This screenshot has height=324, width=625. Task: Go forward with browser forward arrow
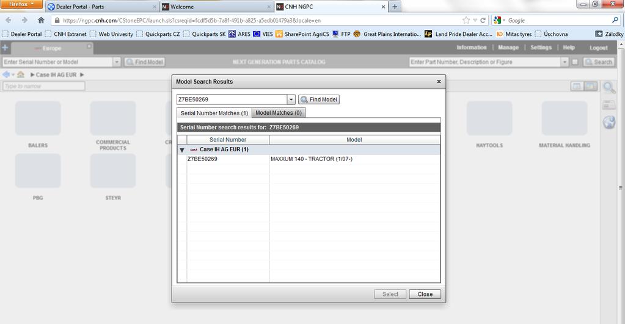tap(24, 20)
